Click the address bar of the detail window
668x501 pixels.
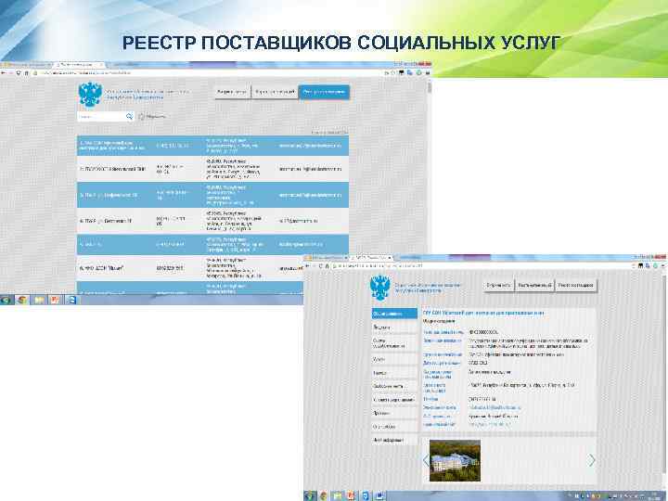(482, 266)
